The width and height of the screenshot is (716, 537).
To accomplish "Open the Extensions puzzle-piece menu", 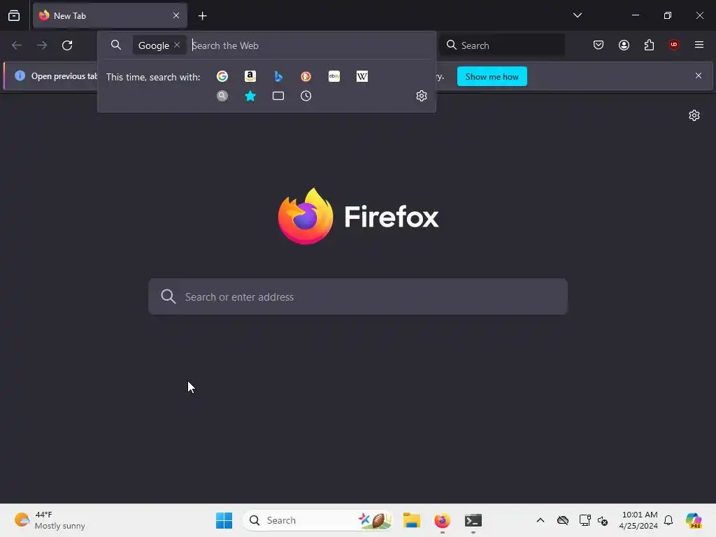I will (649, 45).
